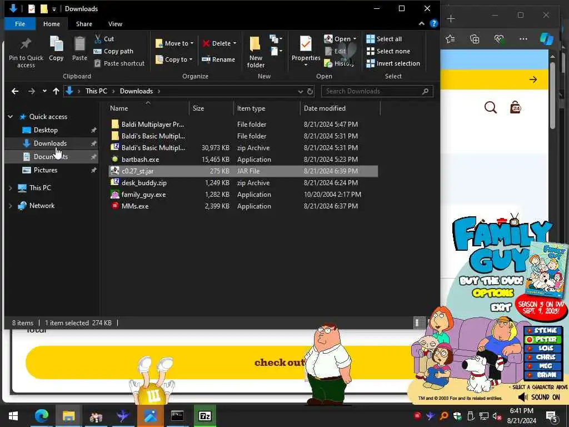Expand address bar history dropdown

click(x=300, y=92)
